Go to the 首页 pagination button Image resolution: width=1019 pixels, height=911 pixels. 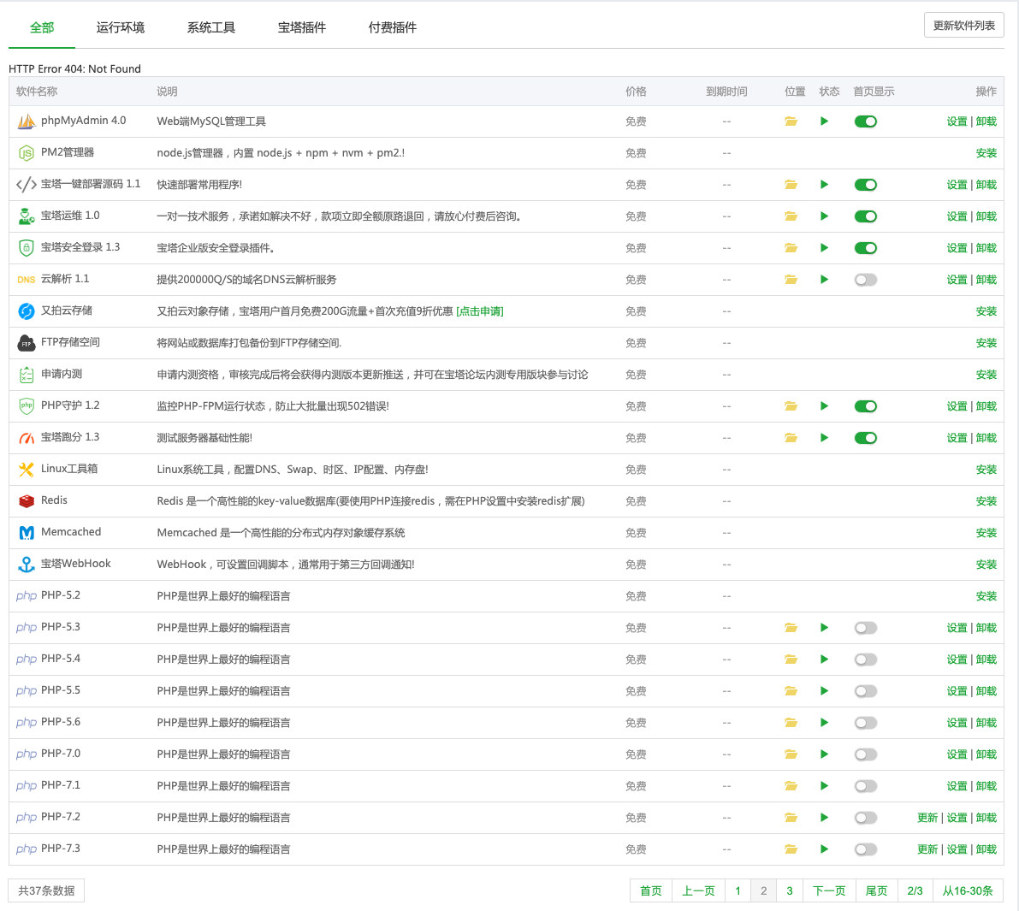tap(650, 890)
